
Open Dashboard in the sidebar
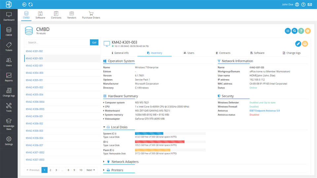pos(9,16)
